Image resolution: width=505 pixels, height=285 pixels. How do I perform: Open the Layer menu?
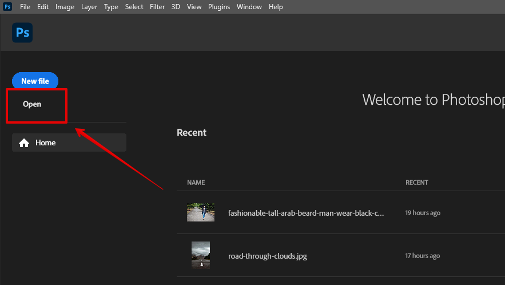click(89, 7)
